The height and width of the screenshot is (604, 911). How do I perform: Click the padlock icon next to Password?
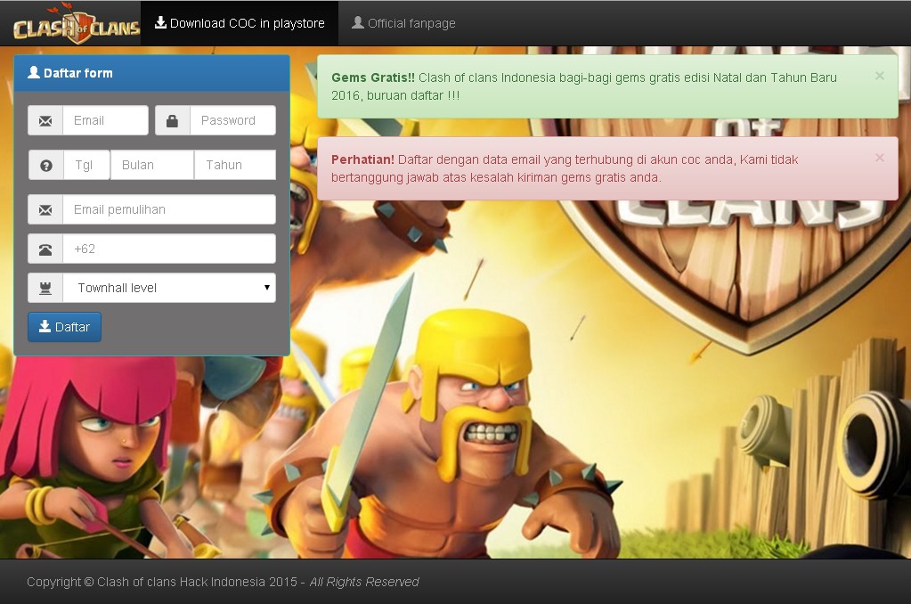click(x=174, y=120)
